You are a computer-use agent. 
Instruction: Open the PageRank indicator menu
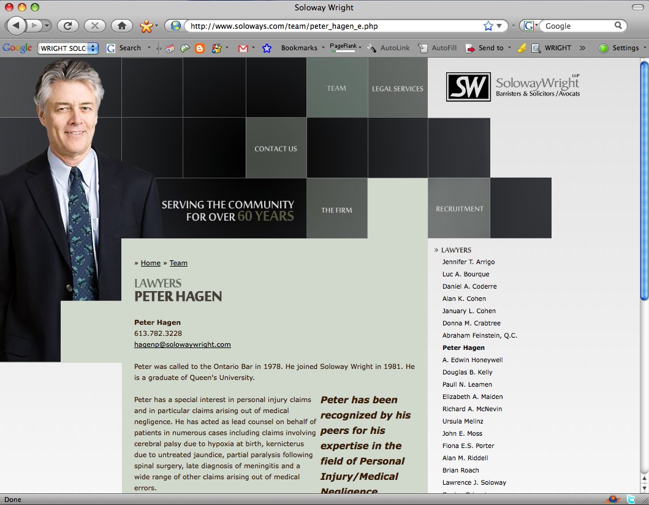pyautogui.click(x=346, y=47)
